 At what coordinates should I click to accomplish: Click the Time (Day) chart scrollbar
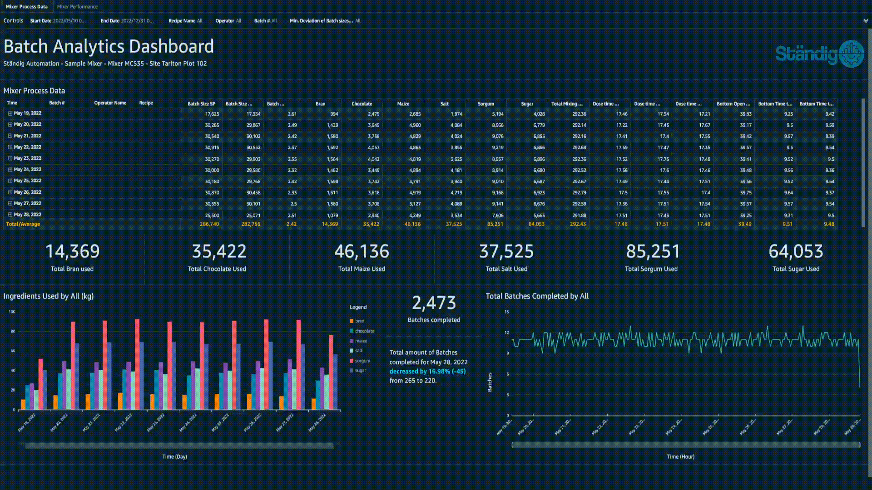(x=179, y=446)
